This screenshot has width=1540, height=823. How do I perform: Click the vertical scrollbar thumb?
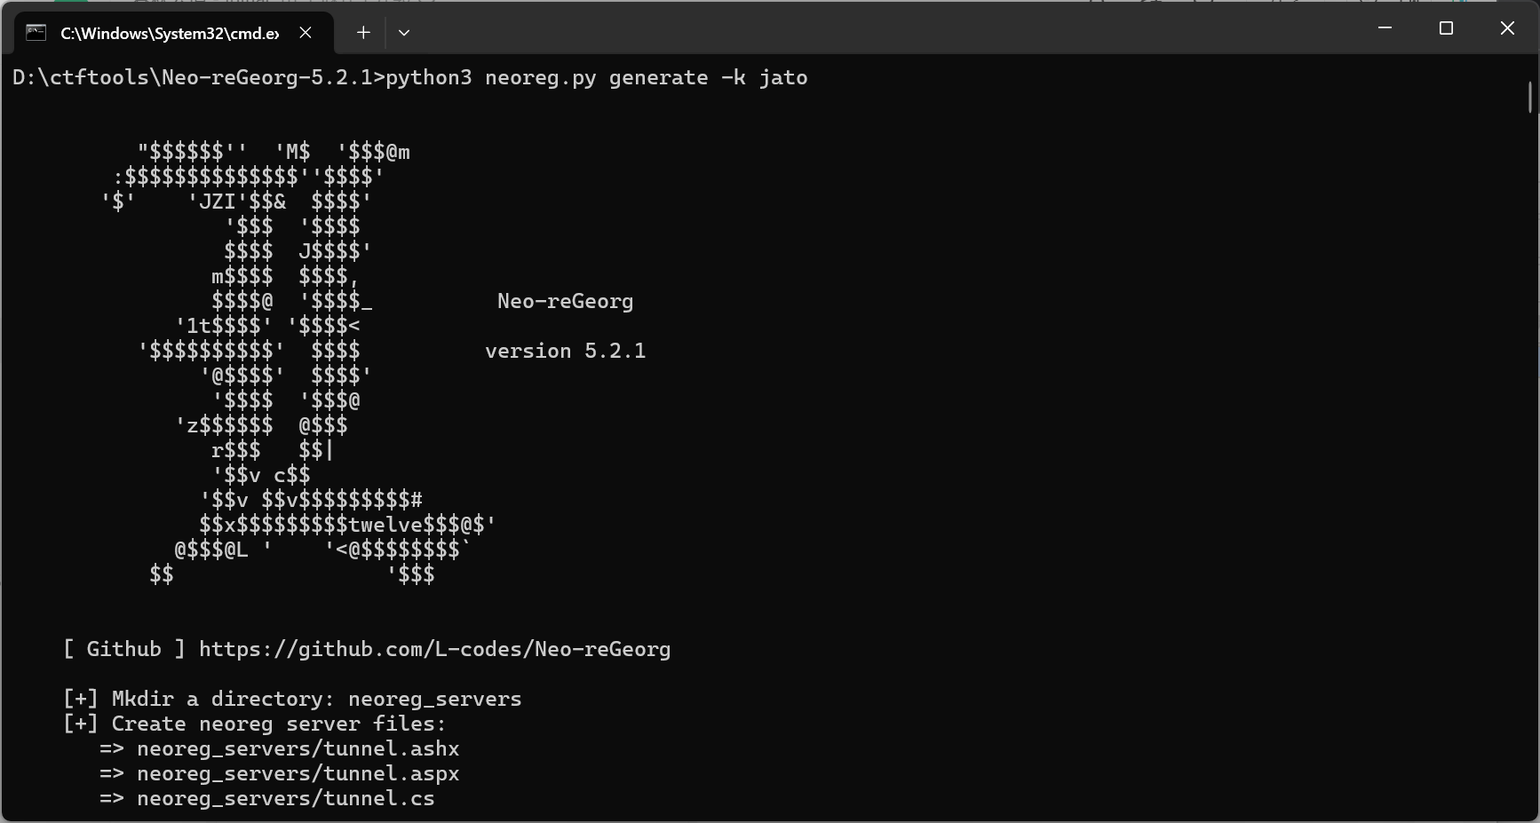(1530, 97)
